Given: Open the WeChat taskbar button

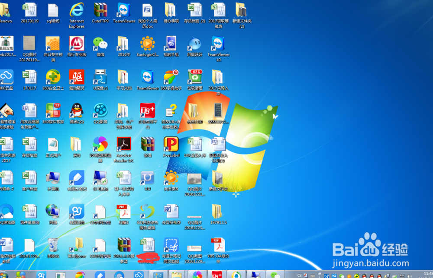Looking at the screenshot, I should coord(275,275).
